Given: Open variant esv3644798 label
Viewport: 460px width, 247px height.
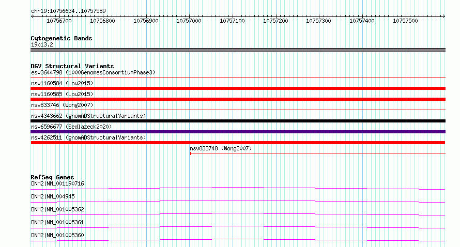Looking at the screenshot, I should pos(93,72).
